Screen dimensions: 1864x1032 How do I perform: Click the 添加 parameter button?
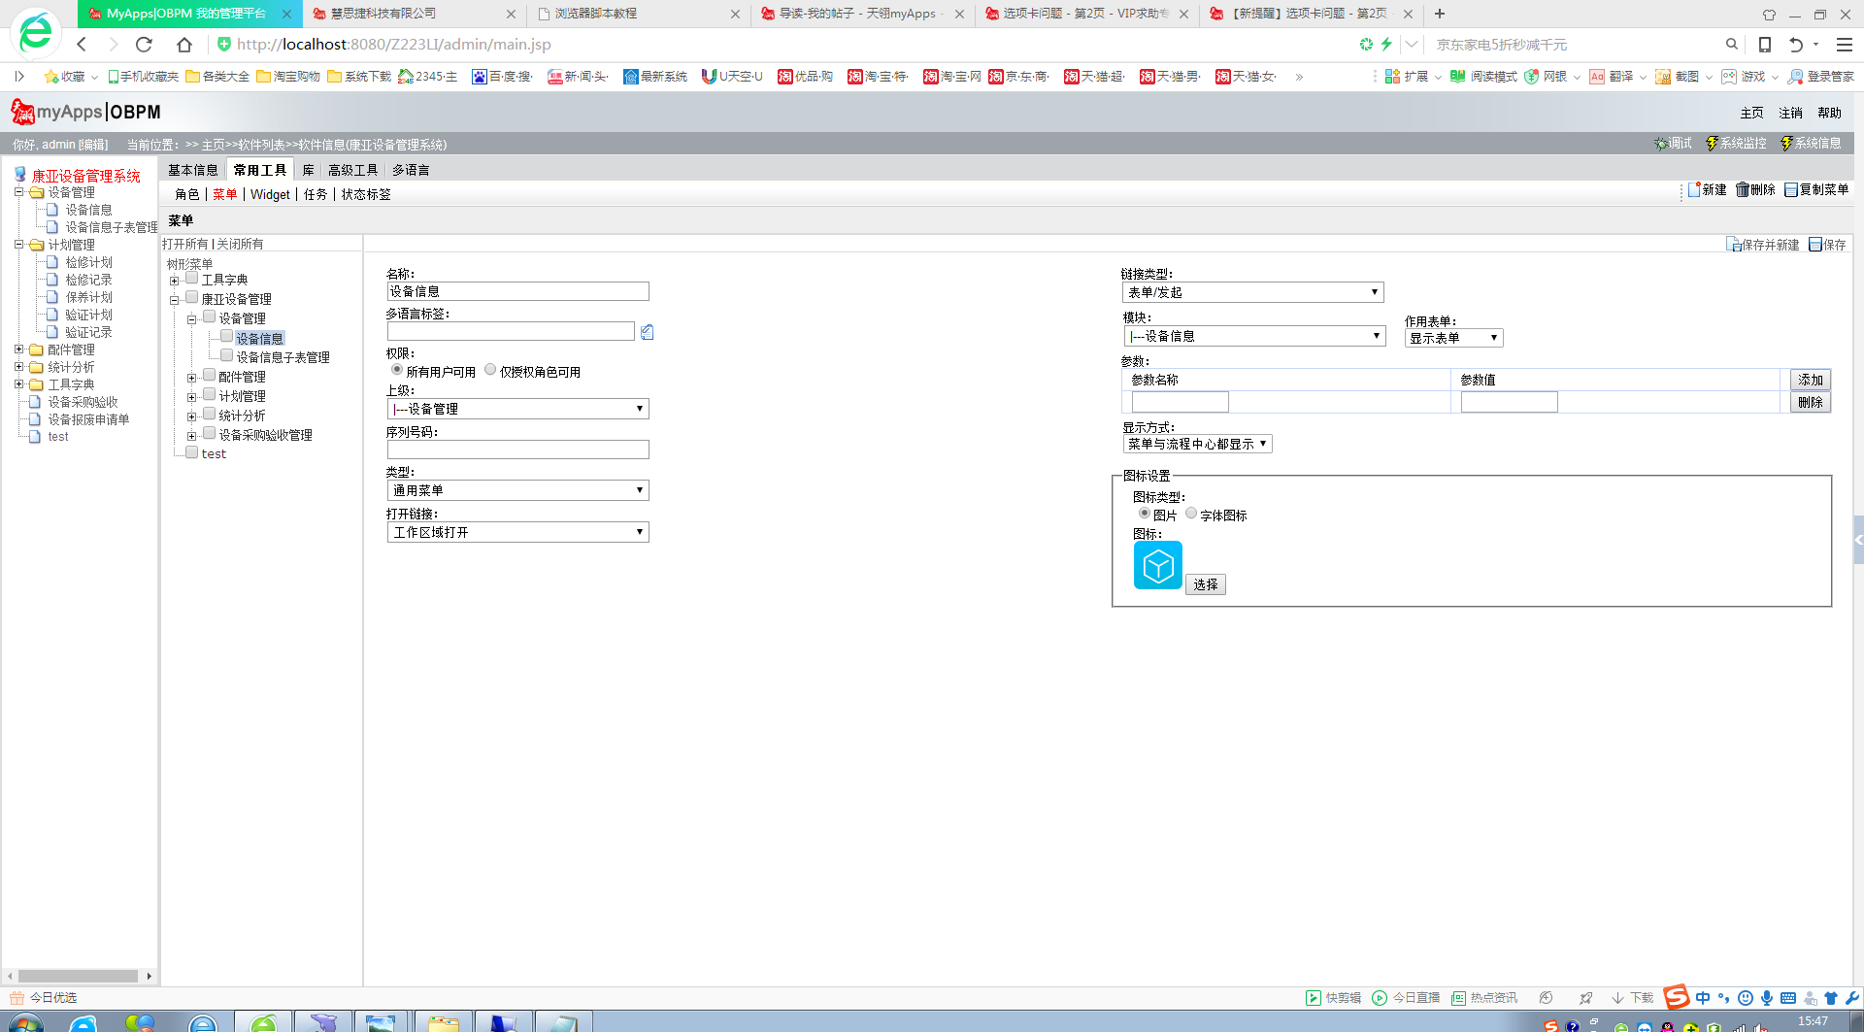[x=1811, y=380]
